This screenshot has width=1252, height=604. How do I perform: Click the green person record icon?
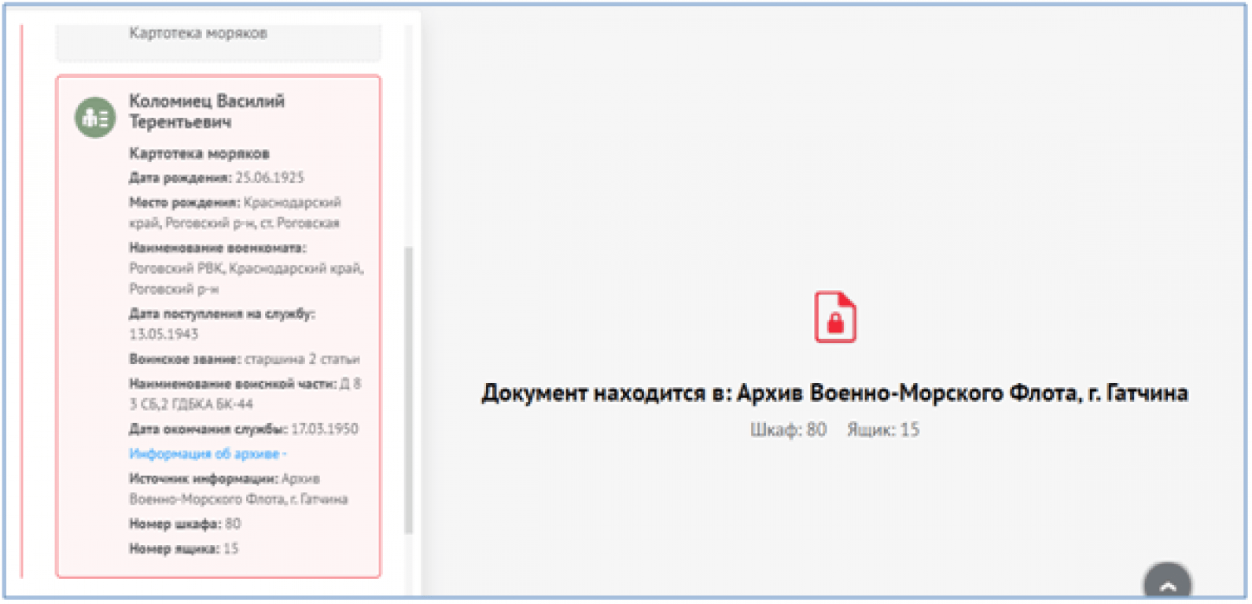click(x=94, y=117)
